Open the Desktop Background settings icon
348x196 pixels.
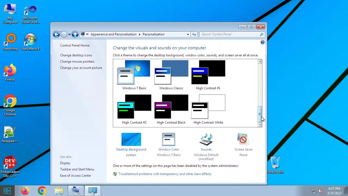pos(131,139)
